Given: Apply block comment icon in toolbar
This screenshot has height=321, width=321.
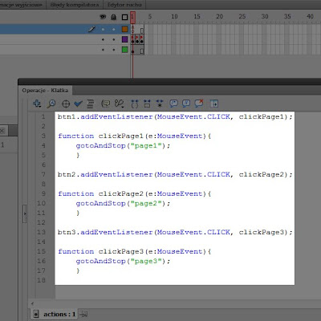Looking at the screenshot, I should click(x=173, y=104).
